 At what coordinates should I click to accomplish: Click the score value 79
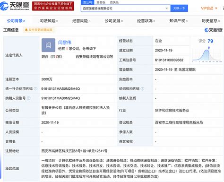(x=210, y=41)
